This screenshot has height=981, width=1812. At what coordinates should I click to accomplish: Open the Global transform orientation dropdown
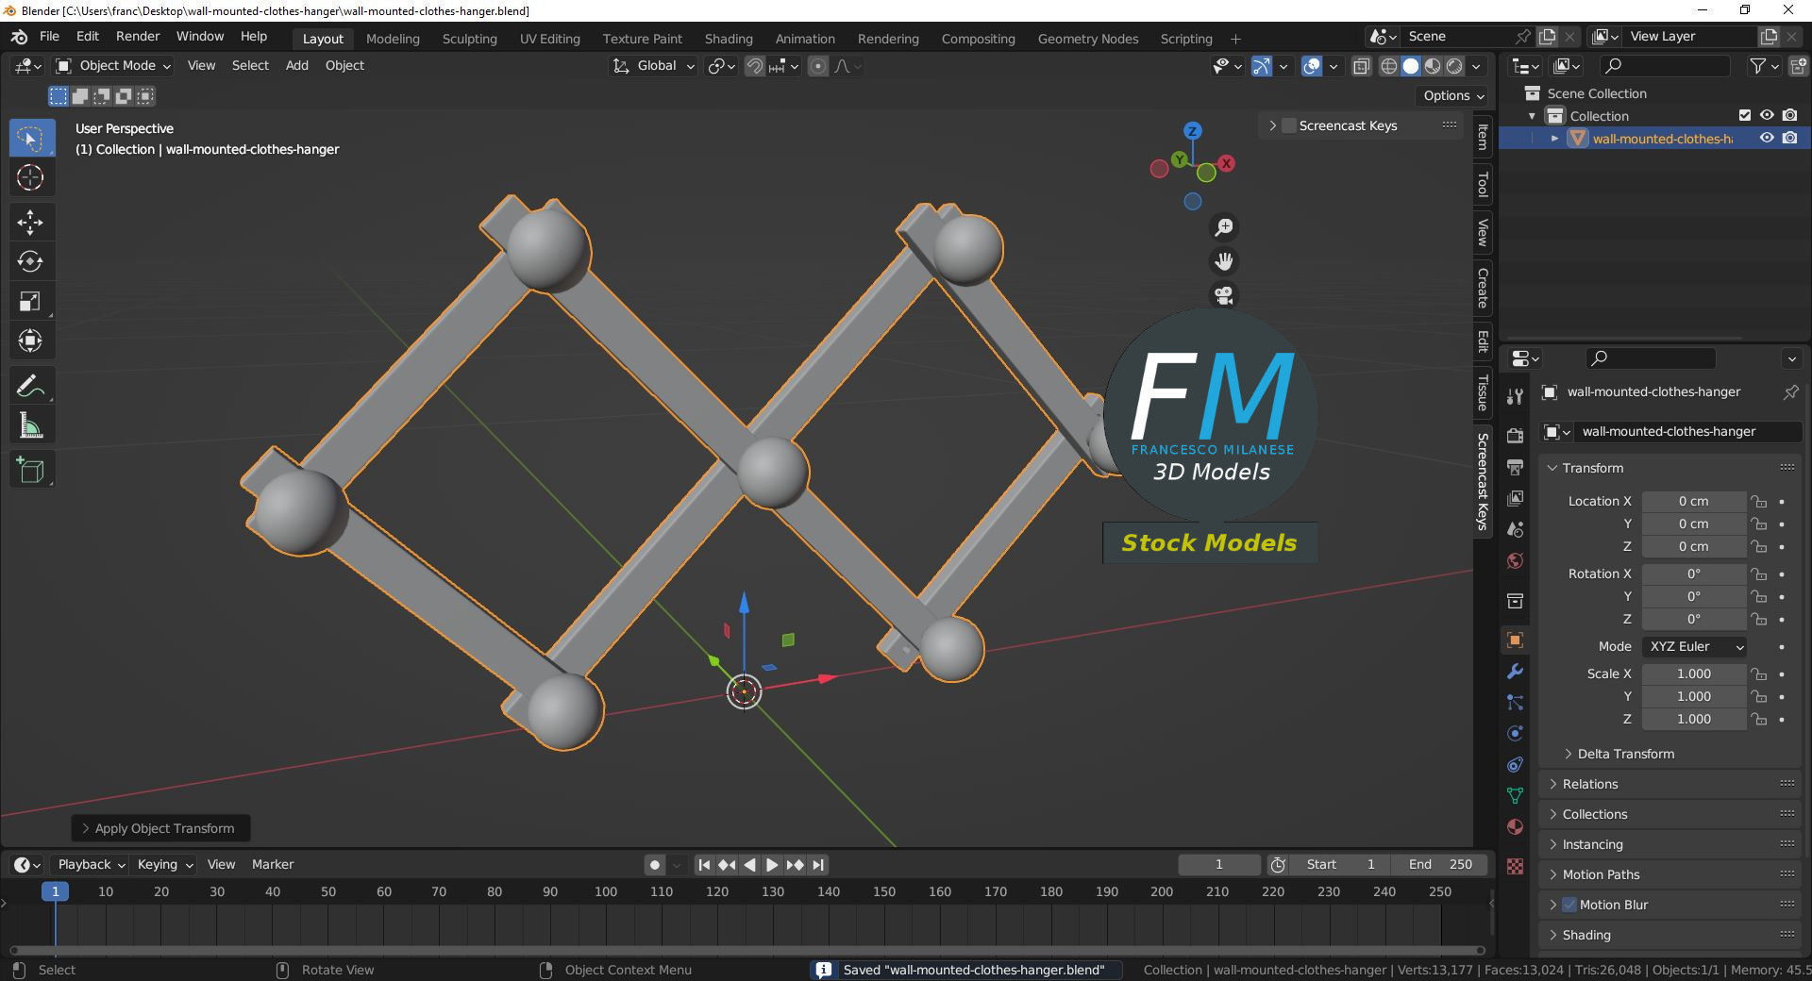click(x=653, y=65)
